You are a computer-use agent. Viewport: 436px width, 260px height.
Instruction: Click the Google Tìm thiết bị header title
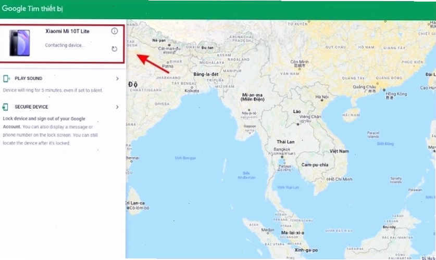[x=32, y=9]
